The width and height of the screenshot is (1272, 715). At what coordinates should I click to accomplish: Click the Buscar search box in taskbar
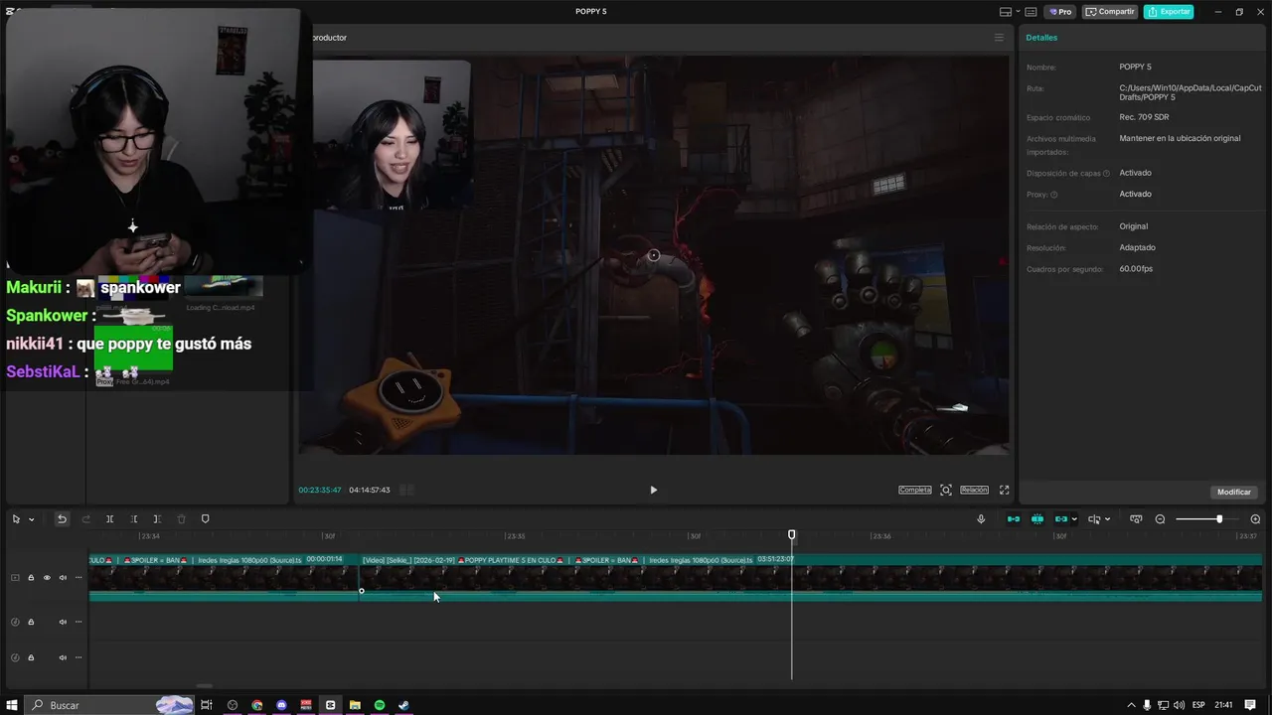click(107, 705)
